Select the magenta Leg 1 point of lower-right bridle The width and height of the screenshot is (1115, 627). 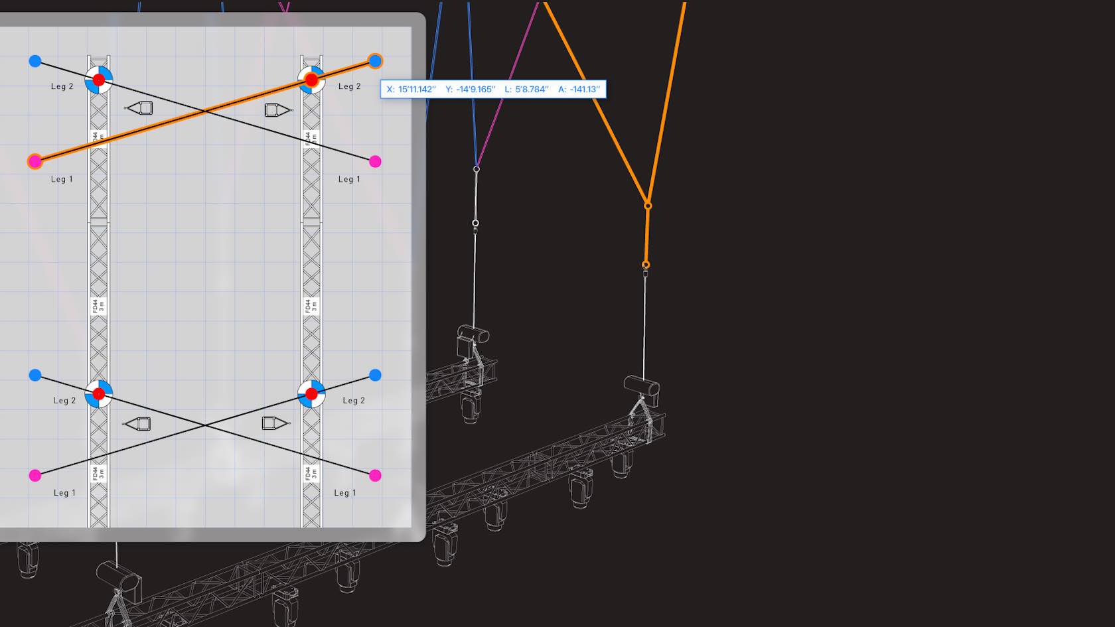375,475
